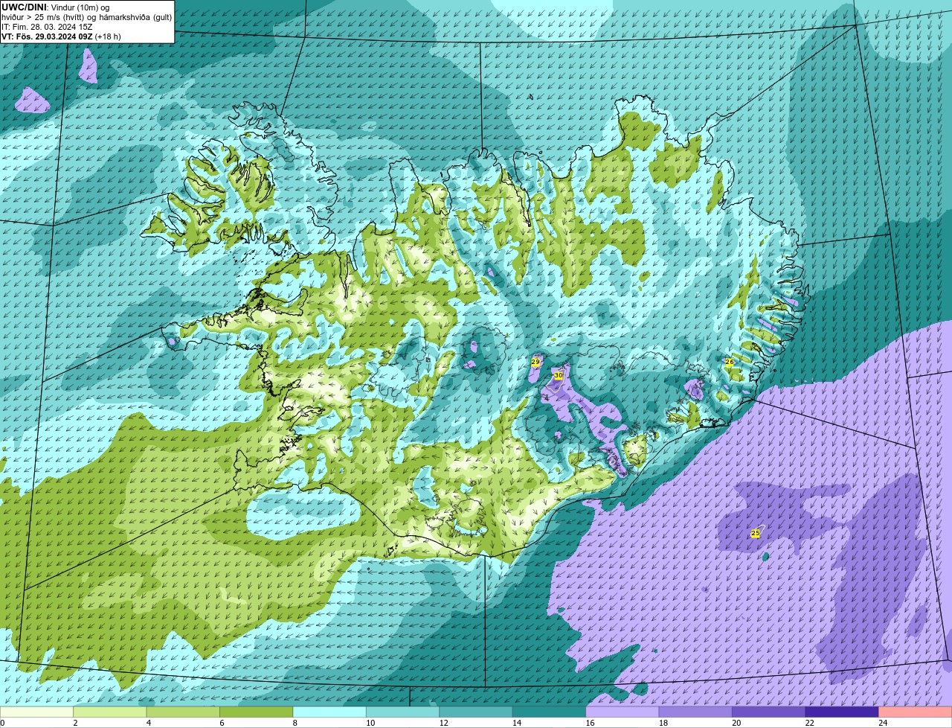The image size is (952, 728).
Task: Click the 'IT: Fim. 28. 03. 2024 15Z' line
Action: coord(47,27)
